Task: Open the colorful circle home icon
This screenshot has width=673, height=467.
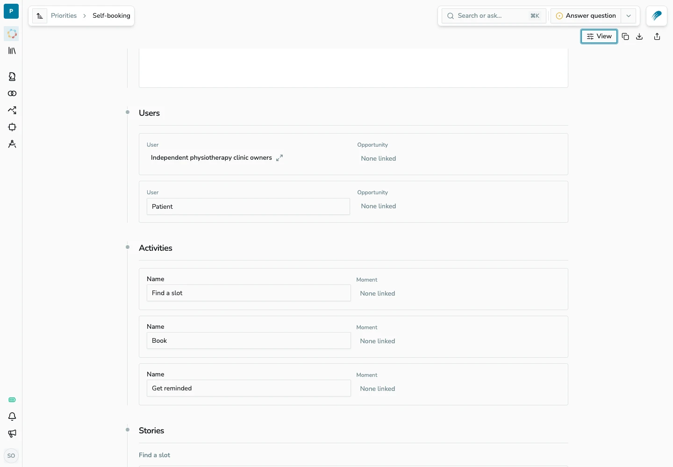Action: pos(12,34)
